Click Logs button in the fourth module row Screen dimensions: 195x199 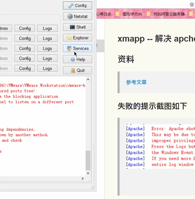click(x=47, y=58)
